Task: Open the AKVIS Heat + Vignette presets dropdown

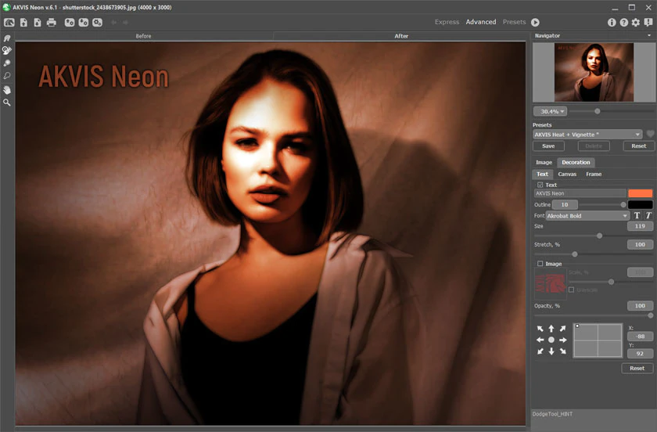Action: coord(587,135)
